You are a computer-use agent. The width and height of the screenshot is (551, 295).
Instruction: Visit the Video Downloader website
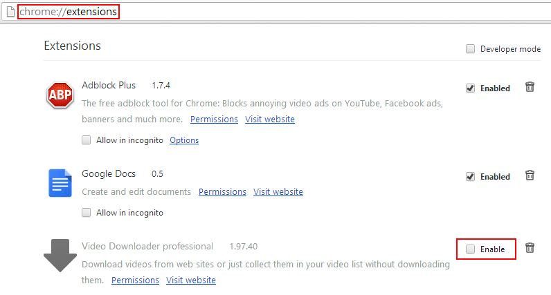coord(191,280)
